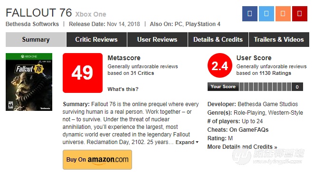Open the Trailers & Videos tab
The width and height of the screenshot is (314, 172).
[279, 39]
